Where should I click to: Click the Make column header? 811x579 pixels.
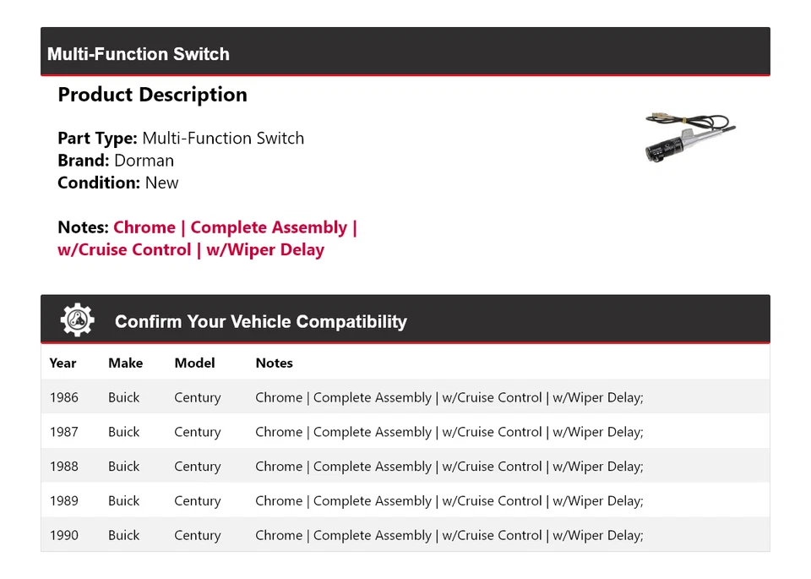pos(125,363)
